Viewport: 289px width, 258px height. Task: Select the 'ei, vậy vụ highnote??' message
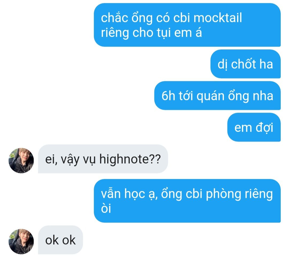click(103, 159)
